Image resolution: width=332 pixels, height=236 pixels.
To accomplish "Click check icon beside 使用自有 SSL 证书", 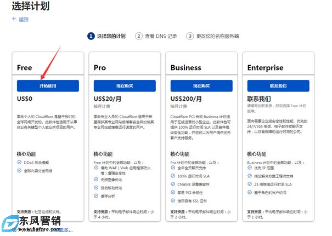I will click(173, 200).
